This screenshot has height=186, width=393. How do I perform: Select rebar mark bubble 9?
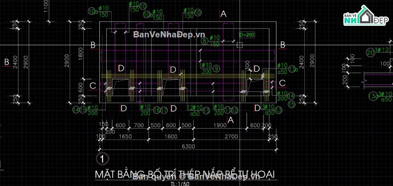[x=216, y=68]
